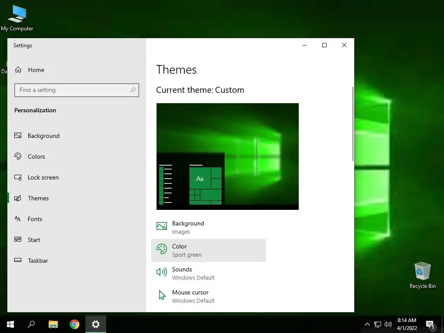The width and height of the screenshot is (444, 333).
Task: Go to Taskbar settings page
Action: pos(76,261)
